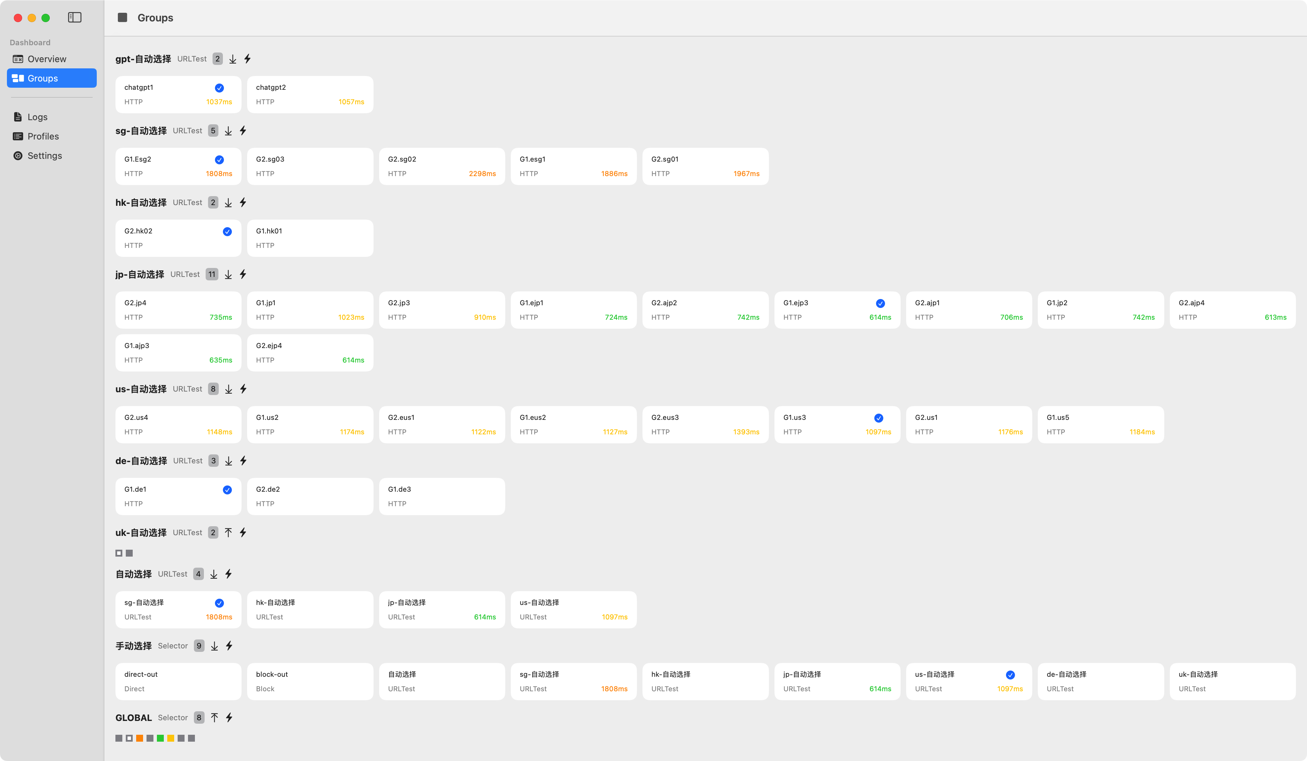The height and width of the screenshot is (761, 1307).
Task: Click checkmark icon on G1.de1 card
Action: (x=227, y=490)
